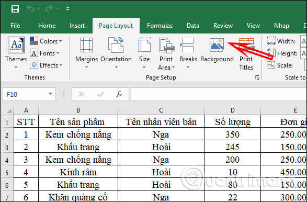Open the File tab

(15, 26)
